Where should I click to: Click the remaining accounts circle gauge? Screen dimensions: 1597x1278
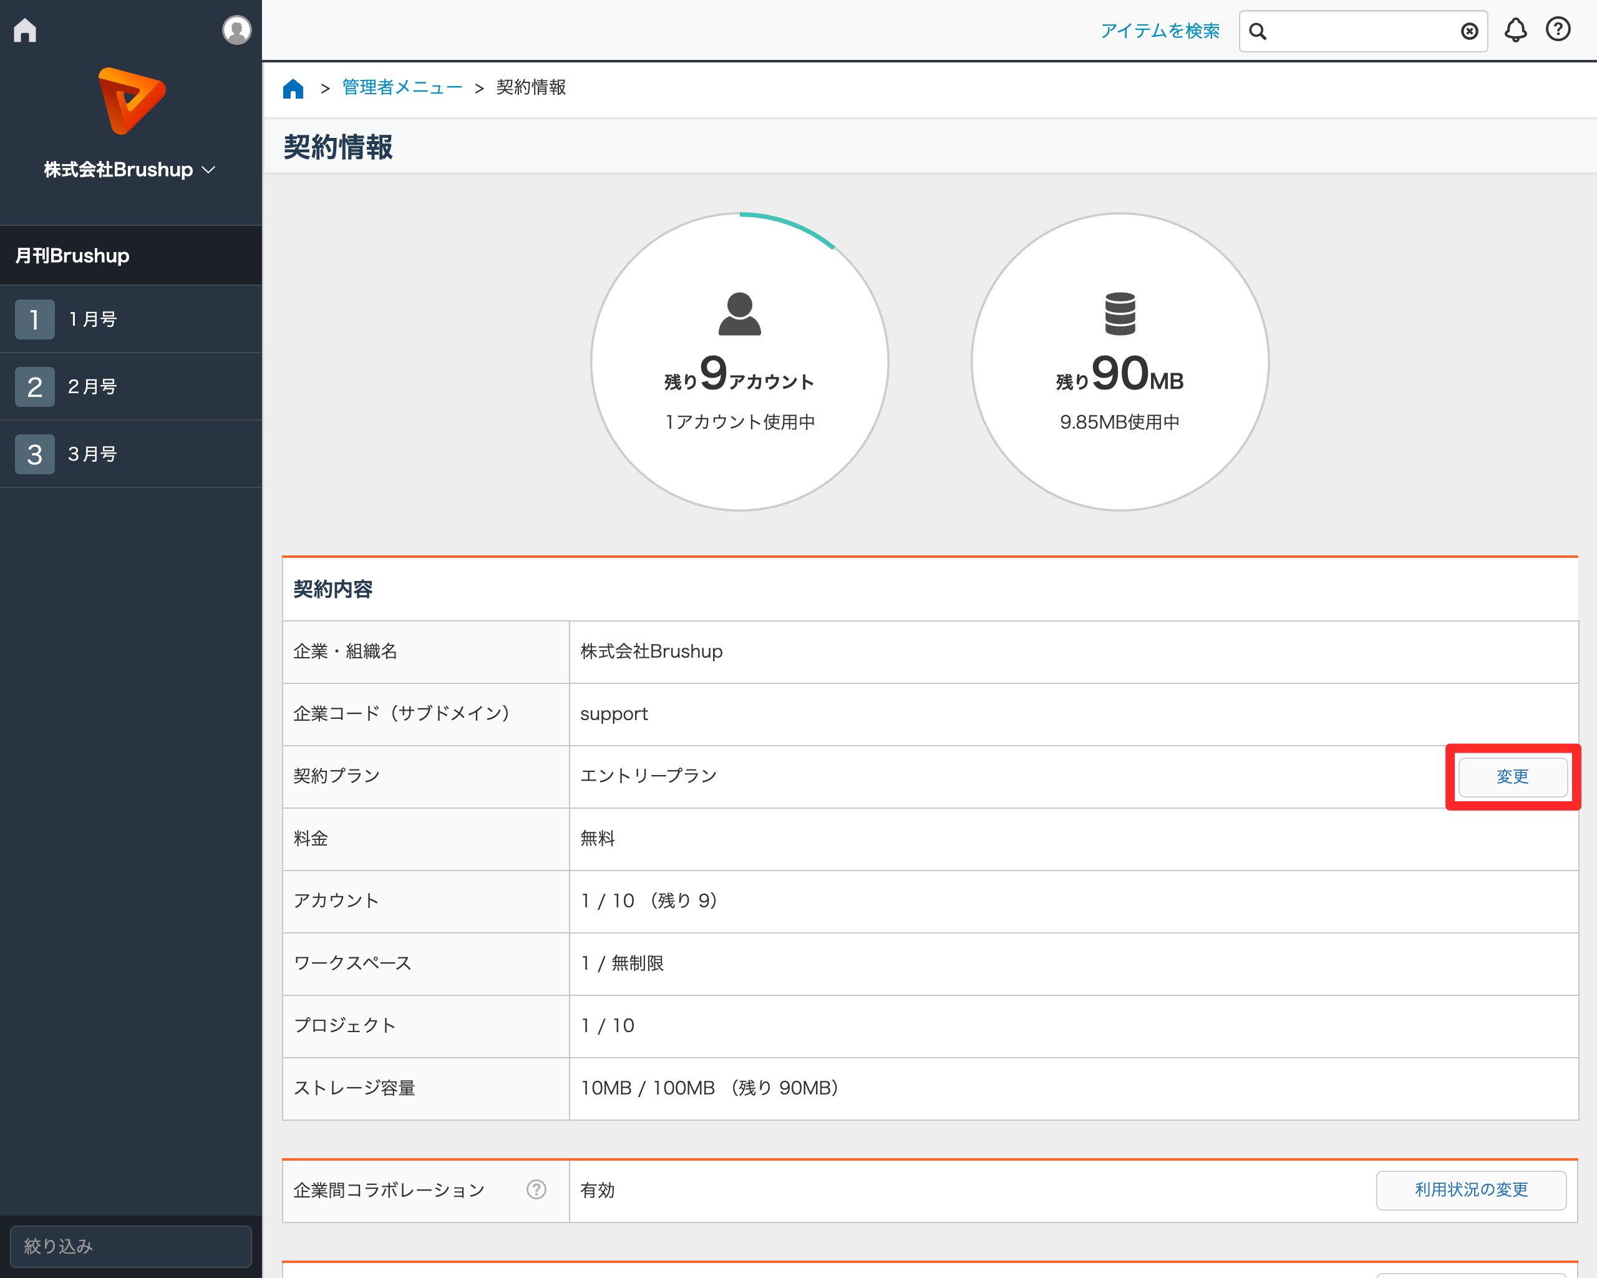[x=739, y=361]
